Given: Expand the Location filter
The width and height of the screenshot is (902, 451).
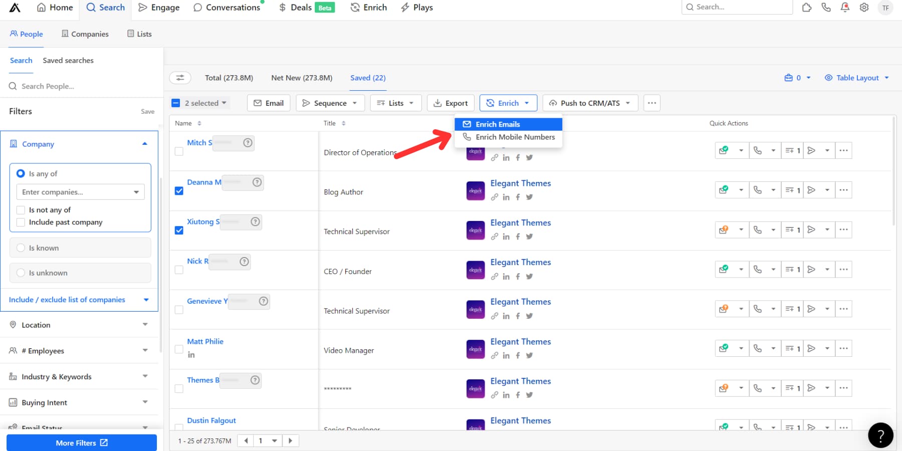Looking at the screenshot, I should pyautogui.click(x=80, y=325).
